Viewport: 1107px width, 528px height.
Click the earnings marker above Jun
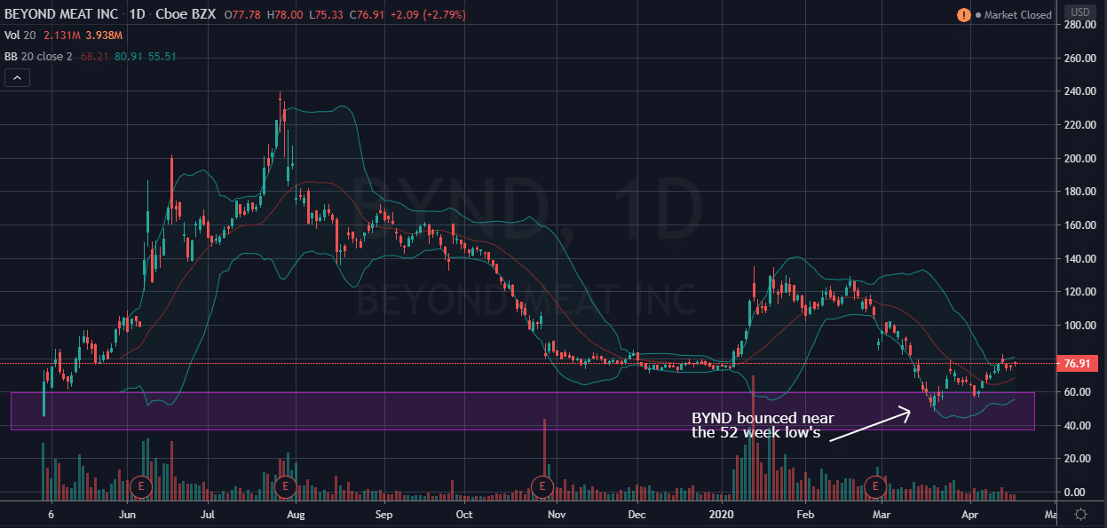(141, 485)
